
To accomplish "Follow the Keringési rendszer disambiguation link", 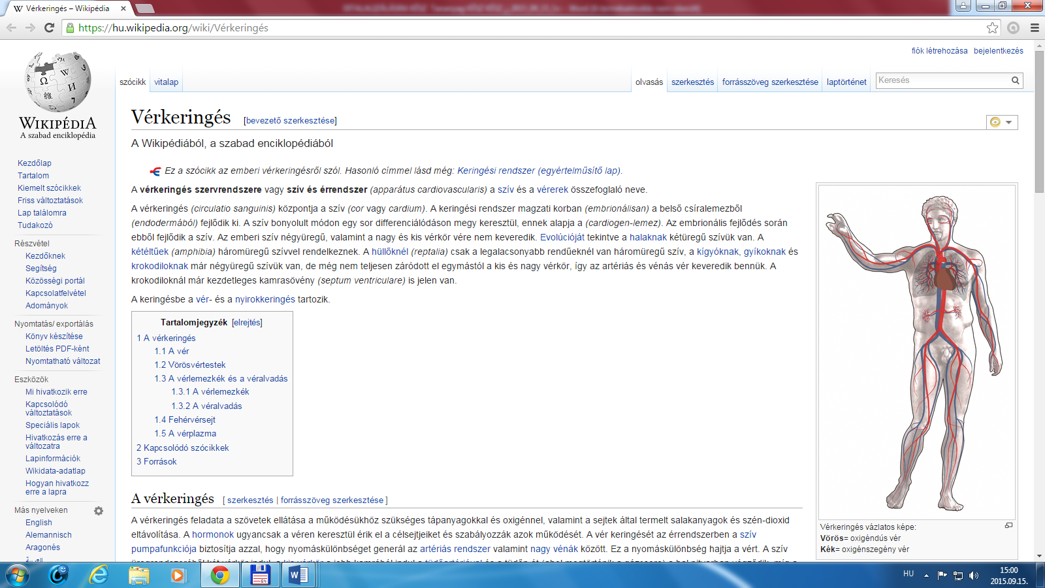I will pyautogui.click(x=539, y=171).
